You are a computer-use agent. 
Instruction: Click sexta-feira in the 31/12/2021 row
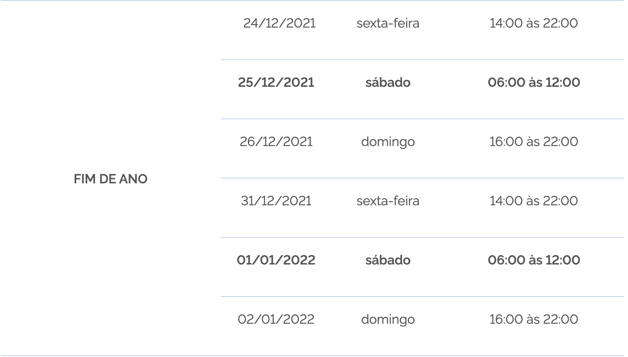point(388,201)
